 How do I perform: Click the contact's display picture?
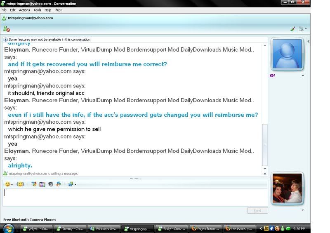click(x=287, y=54)
